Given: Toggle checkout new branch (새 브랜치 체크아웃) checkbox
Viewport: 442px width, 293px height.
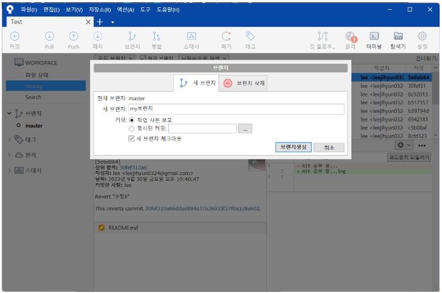Looking at the screenshot, I should point(131,139).
